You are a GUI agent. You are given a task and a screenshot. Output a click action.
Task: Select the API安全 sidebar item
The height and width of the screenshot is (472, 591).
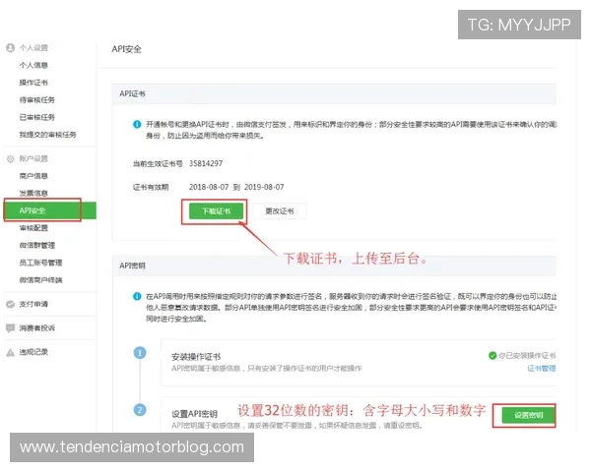pyautogui.click(x=50, y=210)
